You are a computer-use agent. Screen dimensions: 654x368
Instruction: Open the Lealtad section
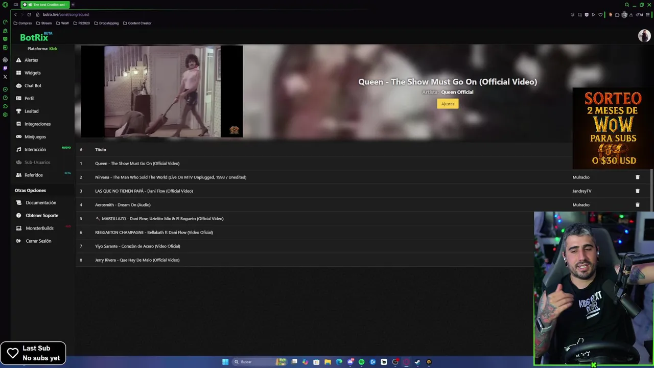point(31,111)
